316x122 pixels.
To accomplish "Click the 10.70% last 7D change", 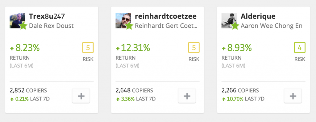I will (x=235, y=99).
